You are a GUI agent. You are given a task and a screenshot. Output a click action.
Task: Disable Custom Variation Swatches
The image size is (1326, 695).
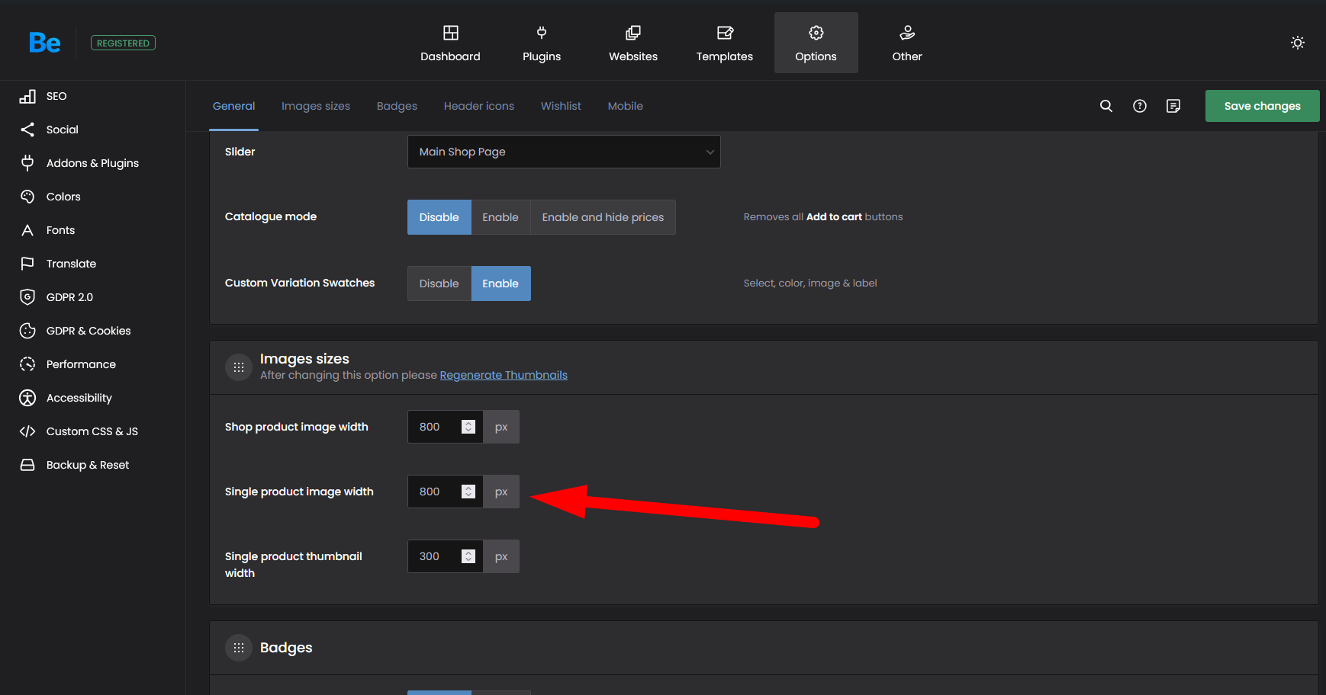coord(439,283)
